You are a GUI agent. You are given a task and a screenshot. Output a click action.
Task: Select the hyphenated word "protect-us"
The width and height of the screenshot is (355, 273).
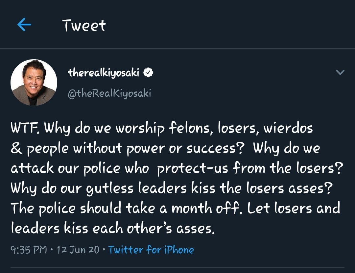click(193, 168)
